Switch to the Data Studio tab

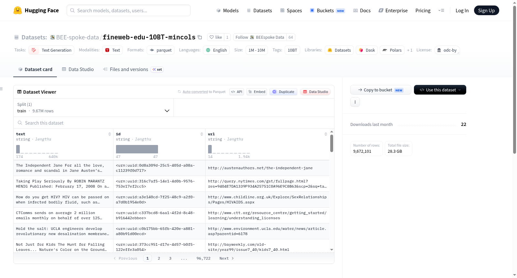tap(78, 69)
